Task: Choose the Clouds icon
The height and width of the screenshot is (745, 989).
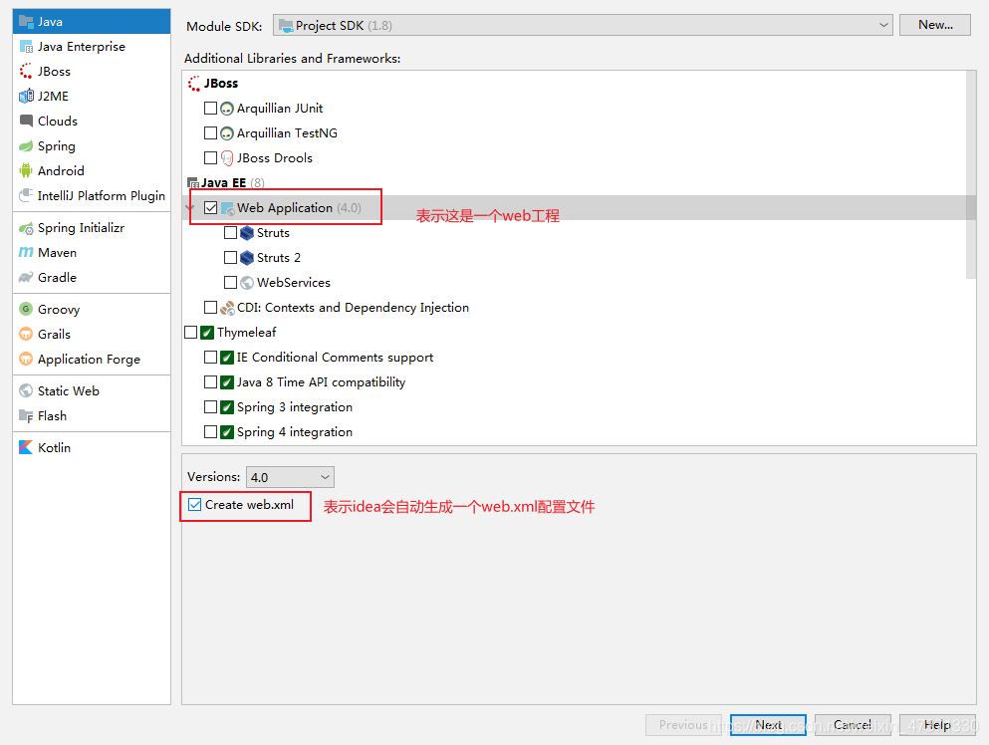Action: (x=26, y=121)
